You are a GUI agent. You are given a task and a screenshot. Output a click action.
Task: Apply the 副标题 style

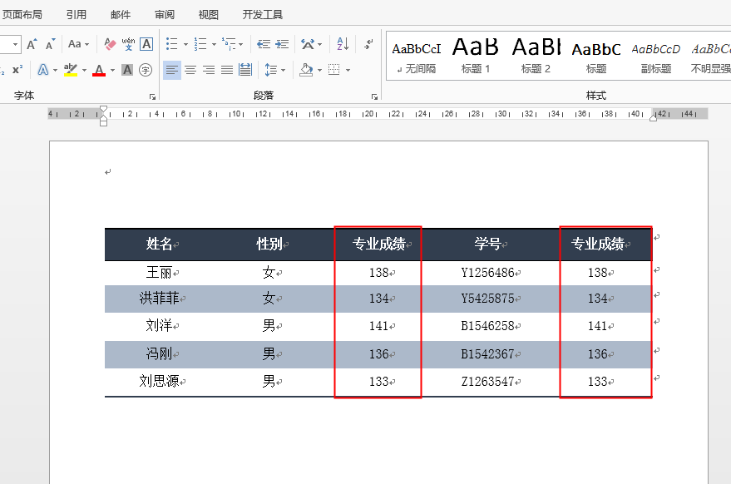pos(656,57)
